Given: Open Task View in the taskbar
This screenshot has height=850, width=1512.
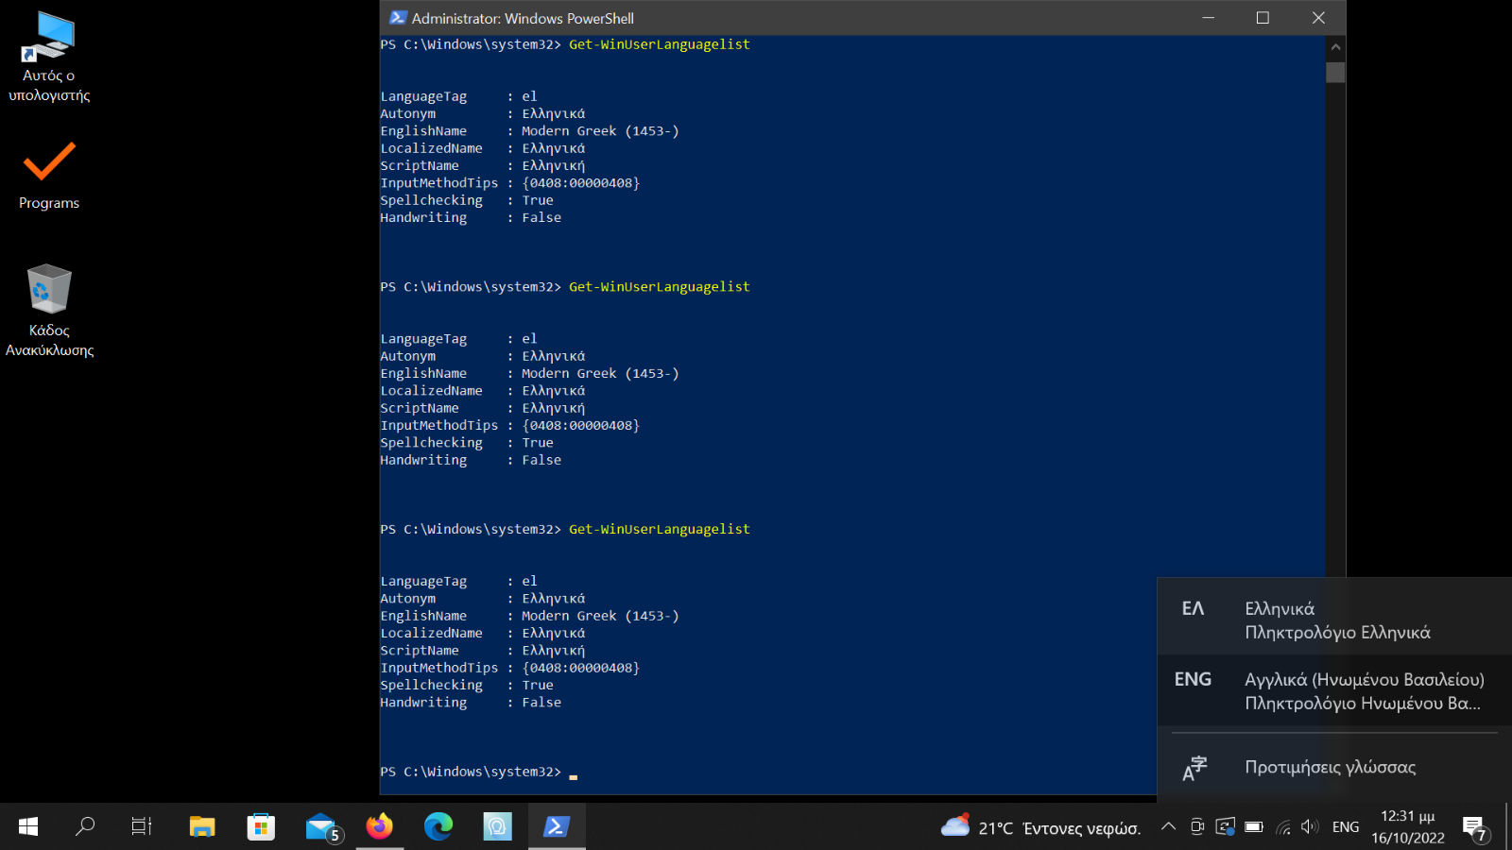Looking at the screenshot, I should click(142, 827).
